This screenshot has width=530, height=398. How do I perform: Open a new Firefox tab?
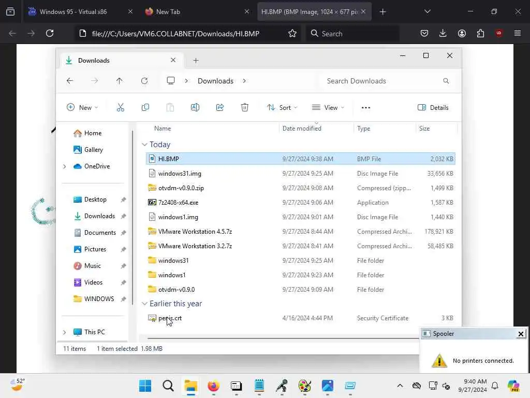[x=382, y=12]
